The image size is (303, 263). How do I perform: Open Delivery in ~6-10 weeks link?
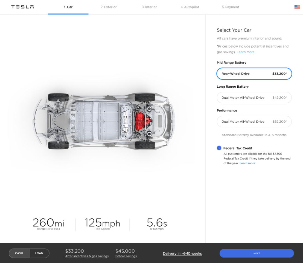(182, 253)
